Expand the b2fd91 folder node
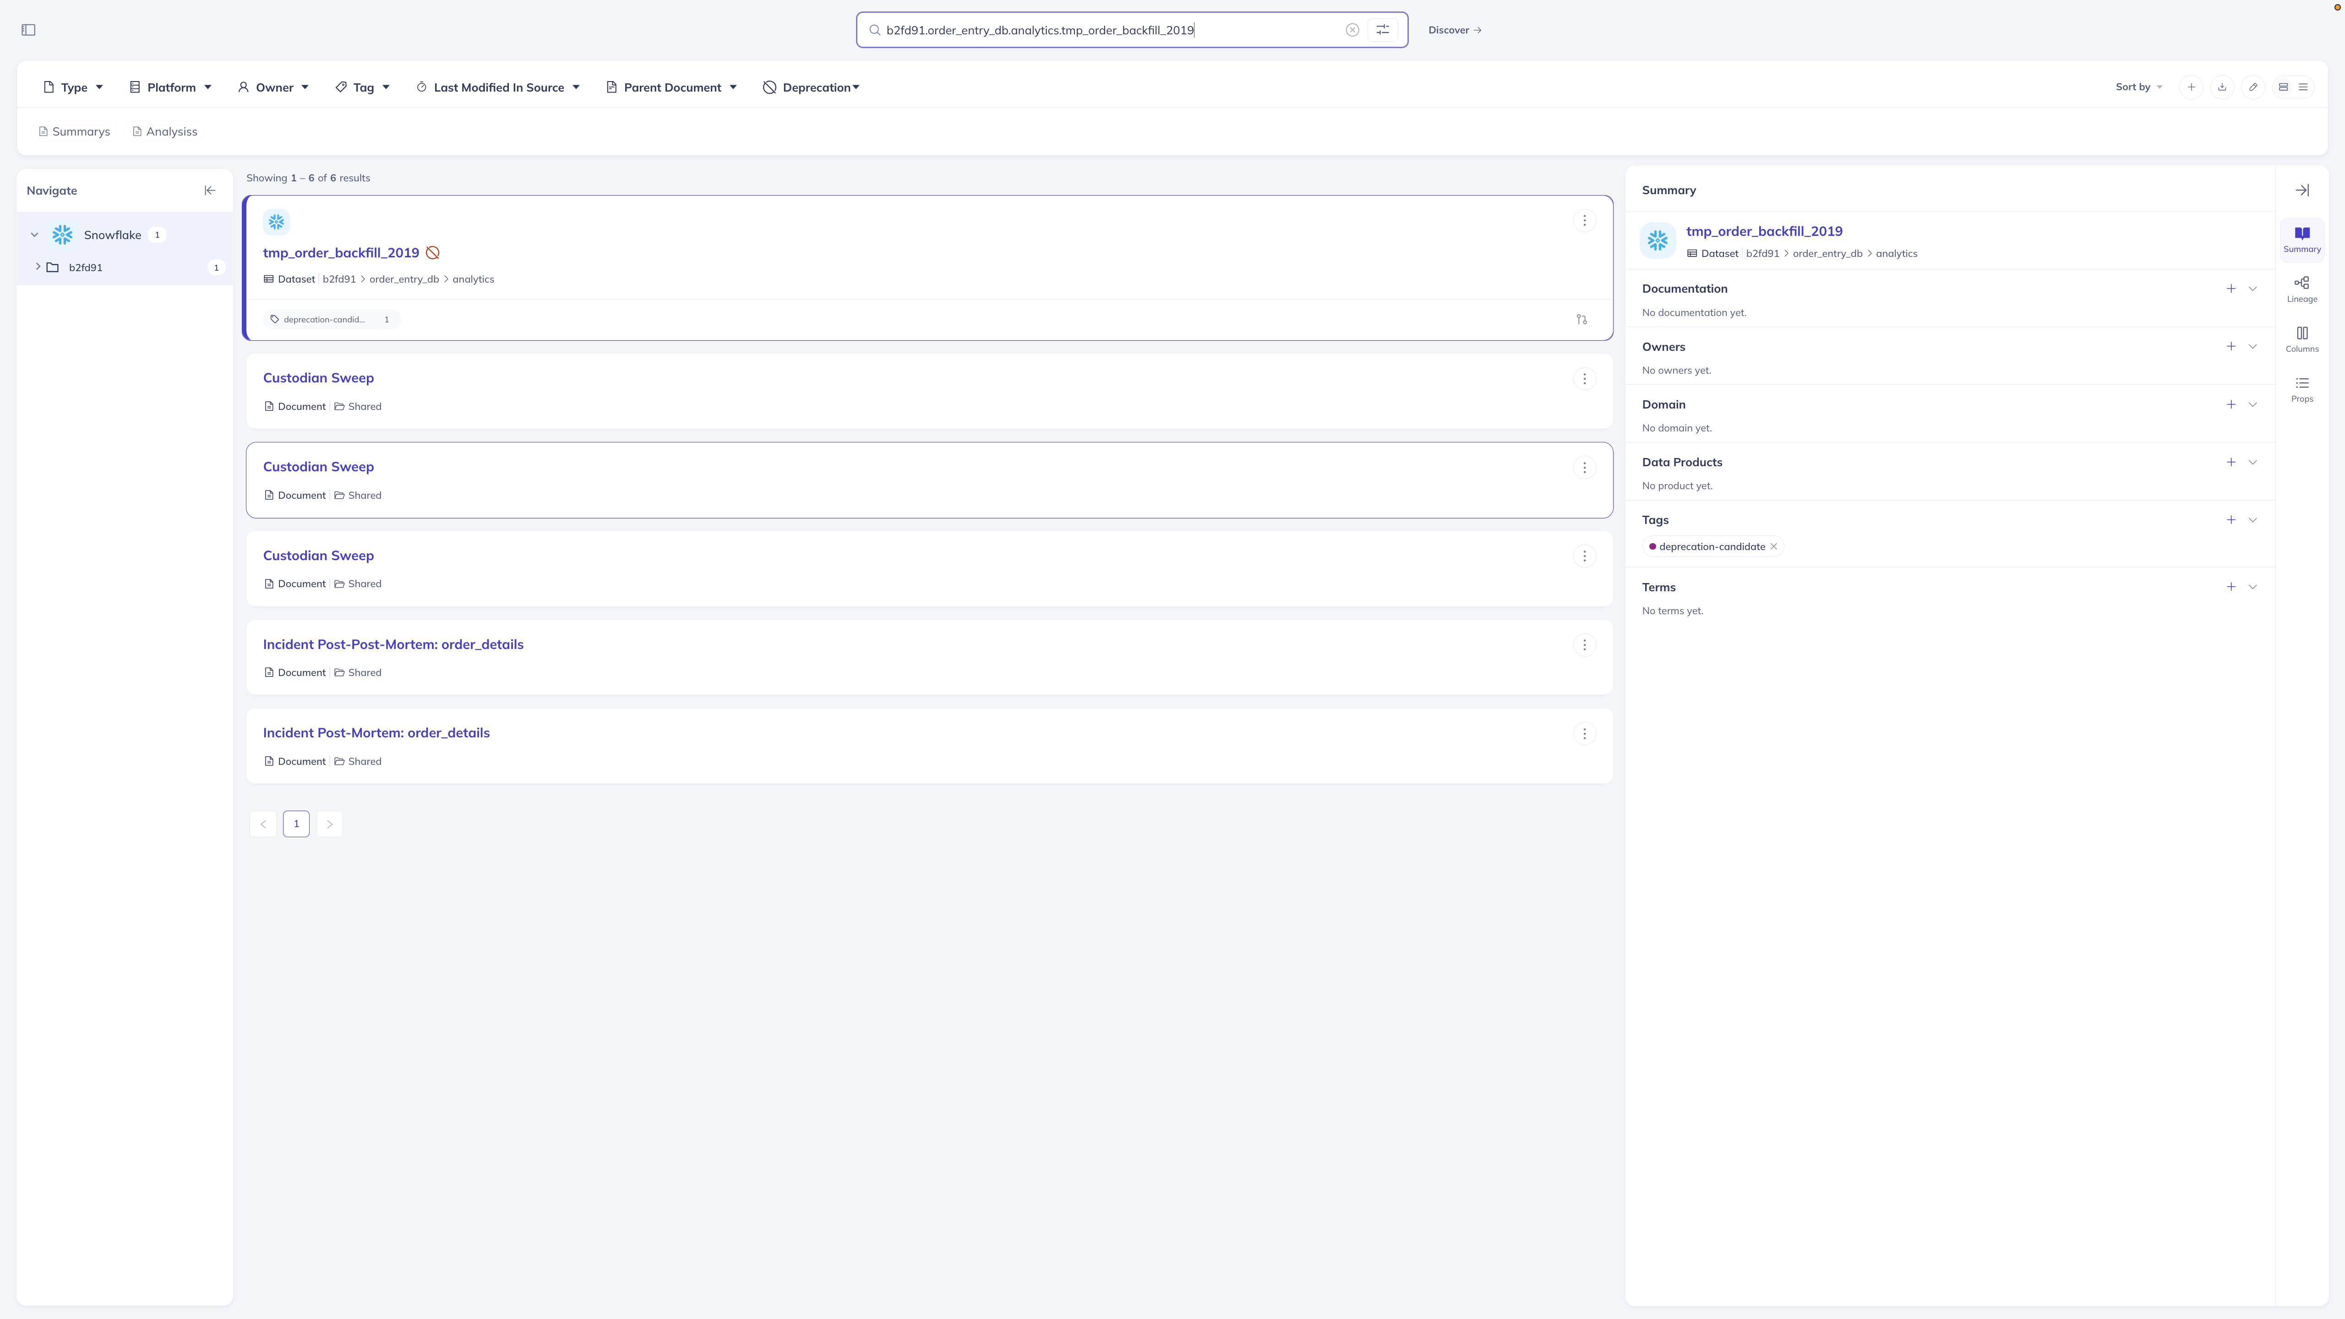Screen dimensions: 2345x1319 pyautogui.click(x=37, y=267)
